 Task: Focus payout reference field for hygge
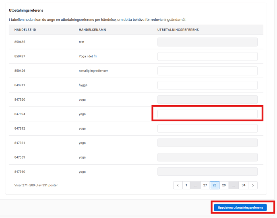tap(207, 85)
